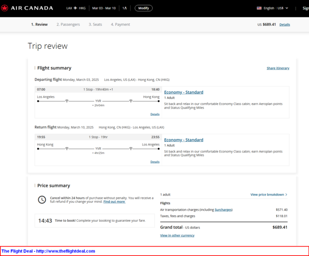This screenshot has width=309, height=256.
Task: Click + 2hr04m layover text
Action: click(98, 105)
